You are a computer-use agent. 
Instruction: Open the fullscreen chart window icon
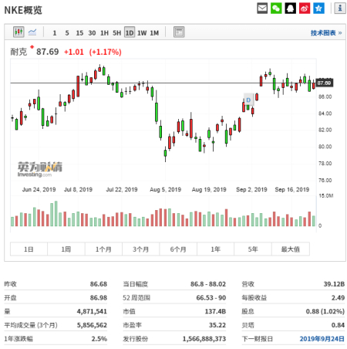coord(179,32)
